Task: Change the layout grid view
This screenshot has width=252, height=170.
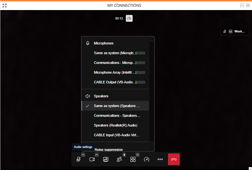Action: click(x=133, y=159)
